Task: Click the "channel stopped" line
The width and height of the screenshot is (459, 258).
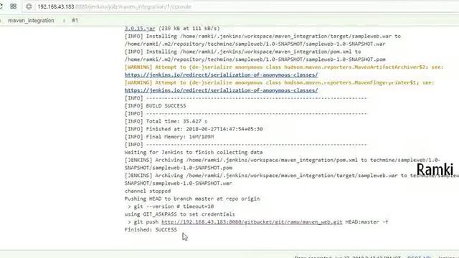Action: [148, 191]
